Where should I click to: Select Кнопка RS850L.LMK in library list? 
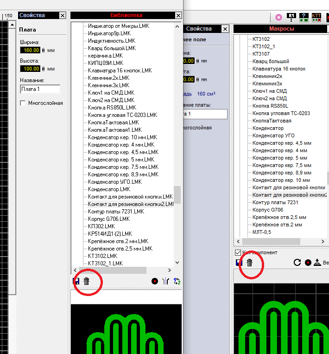coord(111,108)
